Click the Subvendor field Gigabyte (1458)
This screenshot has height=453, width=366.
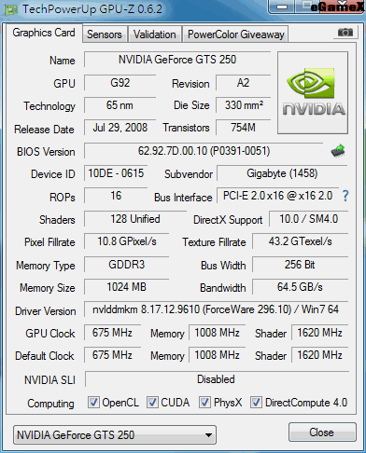pyautogui.click(x=282, y=173)
